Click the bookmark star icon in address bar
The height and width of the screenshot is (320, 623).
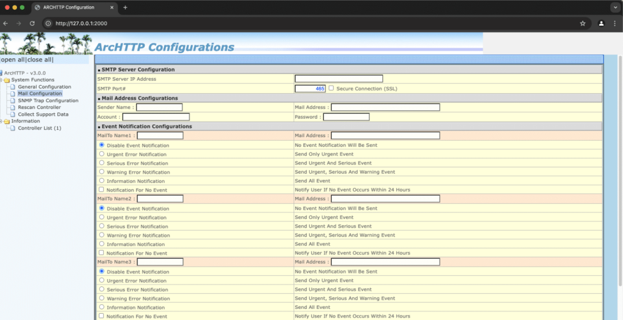[583, 24]
